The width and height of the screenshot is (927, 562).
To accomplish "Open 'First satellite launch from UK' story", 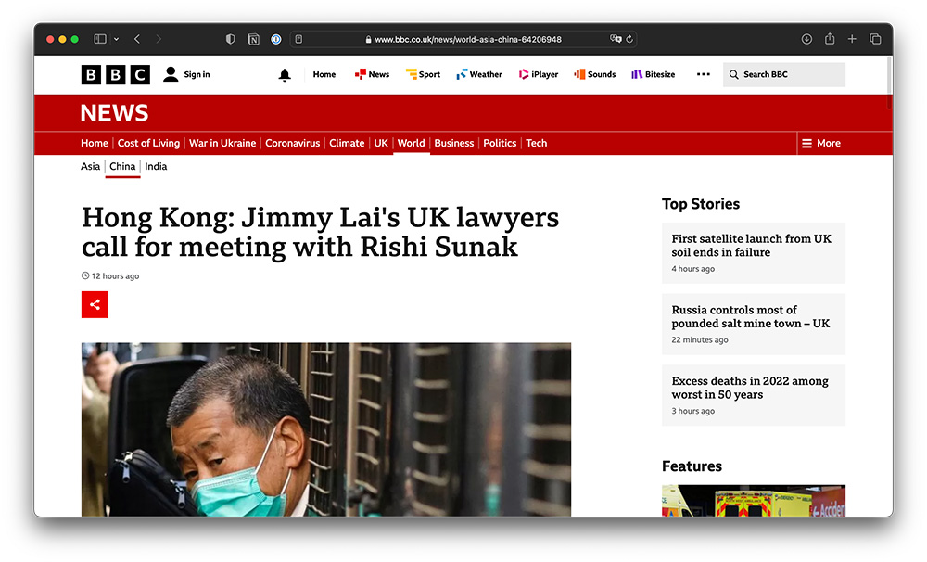I will pyautogui.click(x=751, y=246).
